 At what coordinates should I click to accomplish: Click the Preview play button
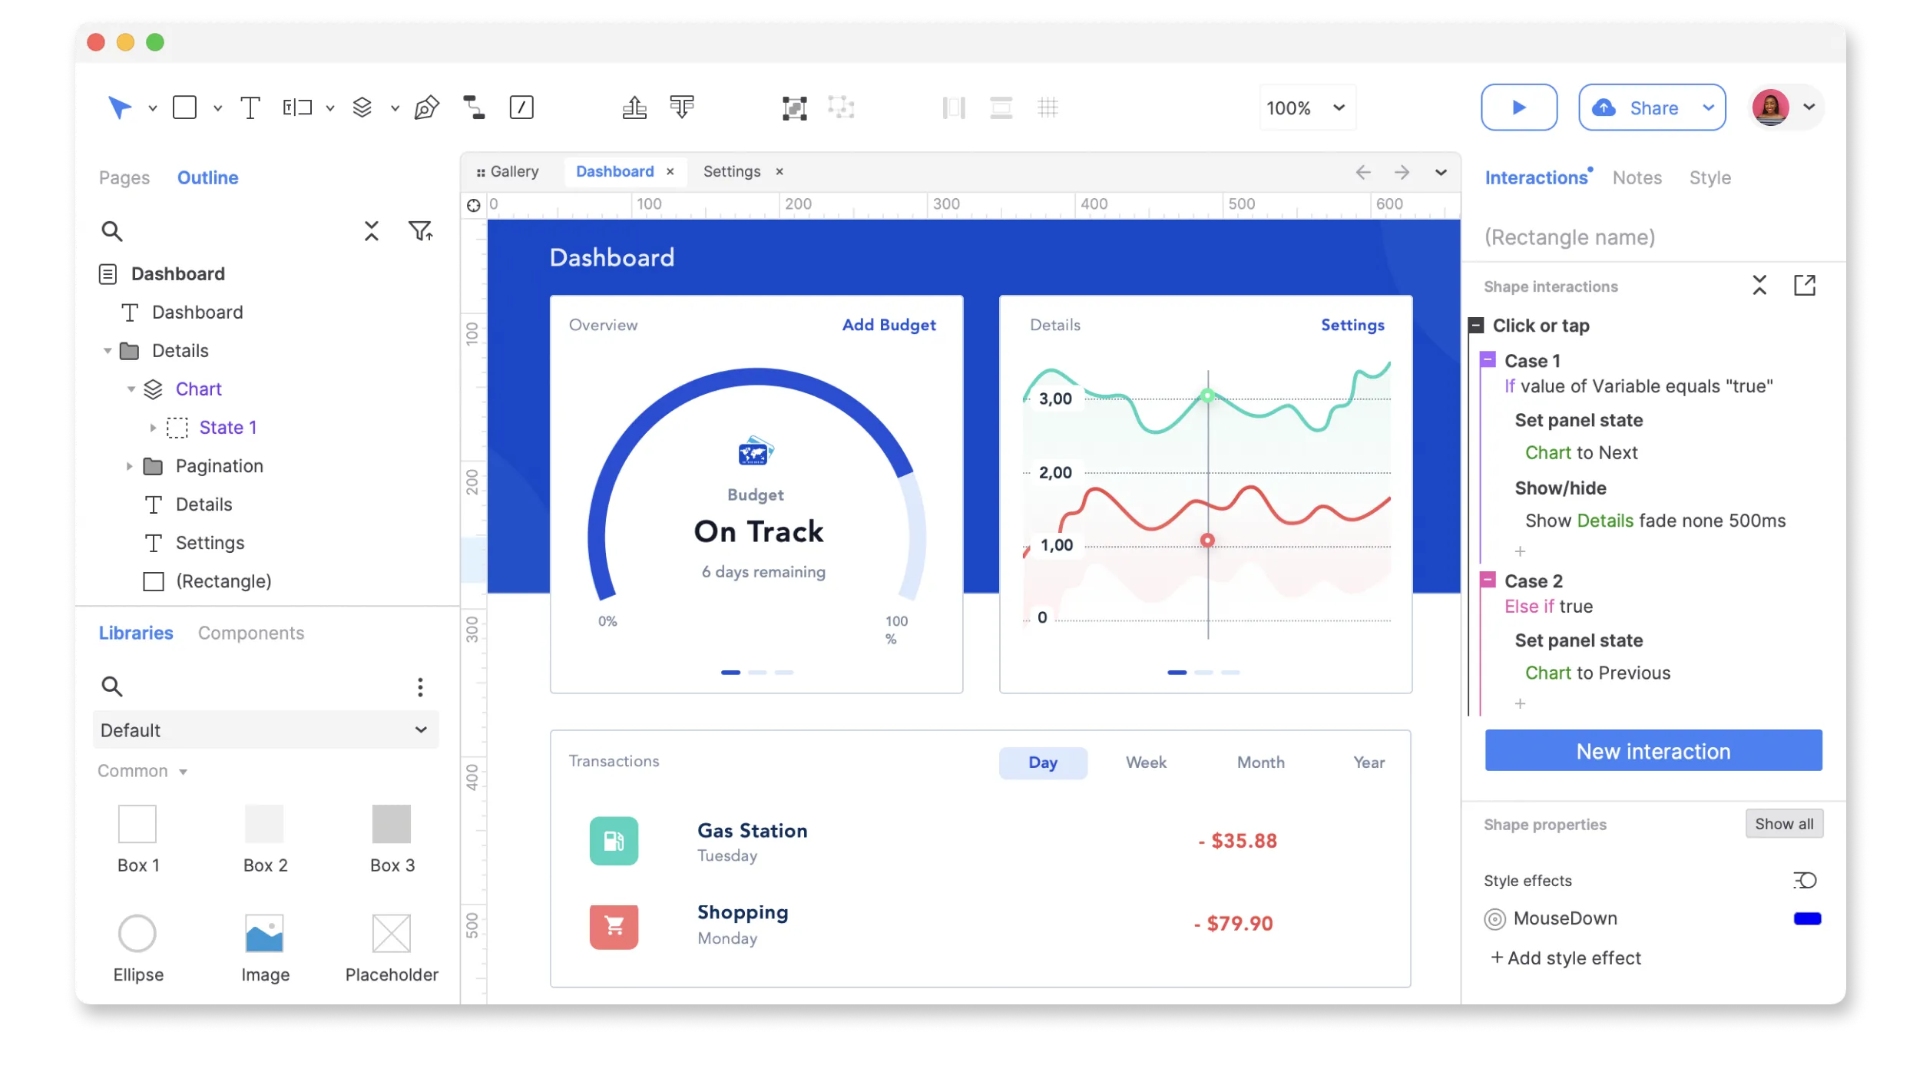pos(1518,107)
